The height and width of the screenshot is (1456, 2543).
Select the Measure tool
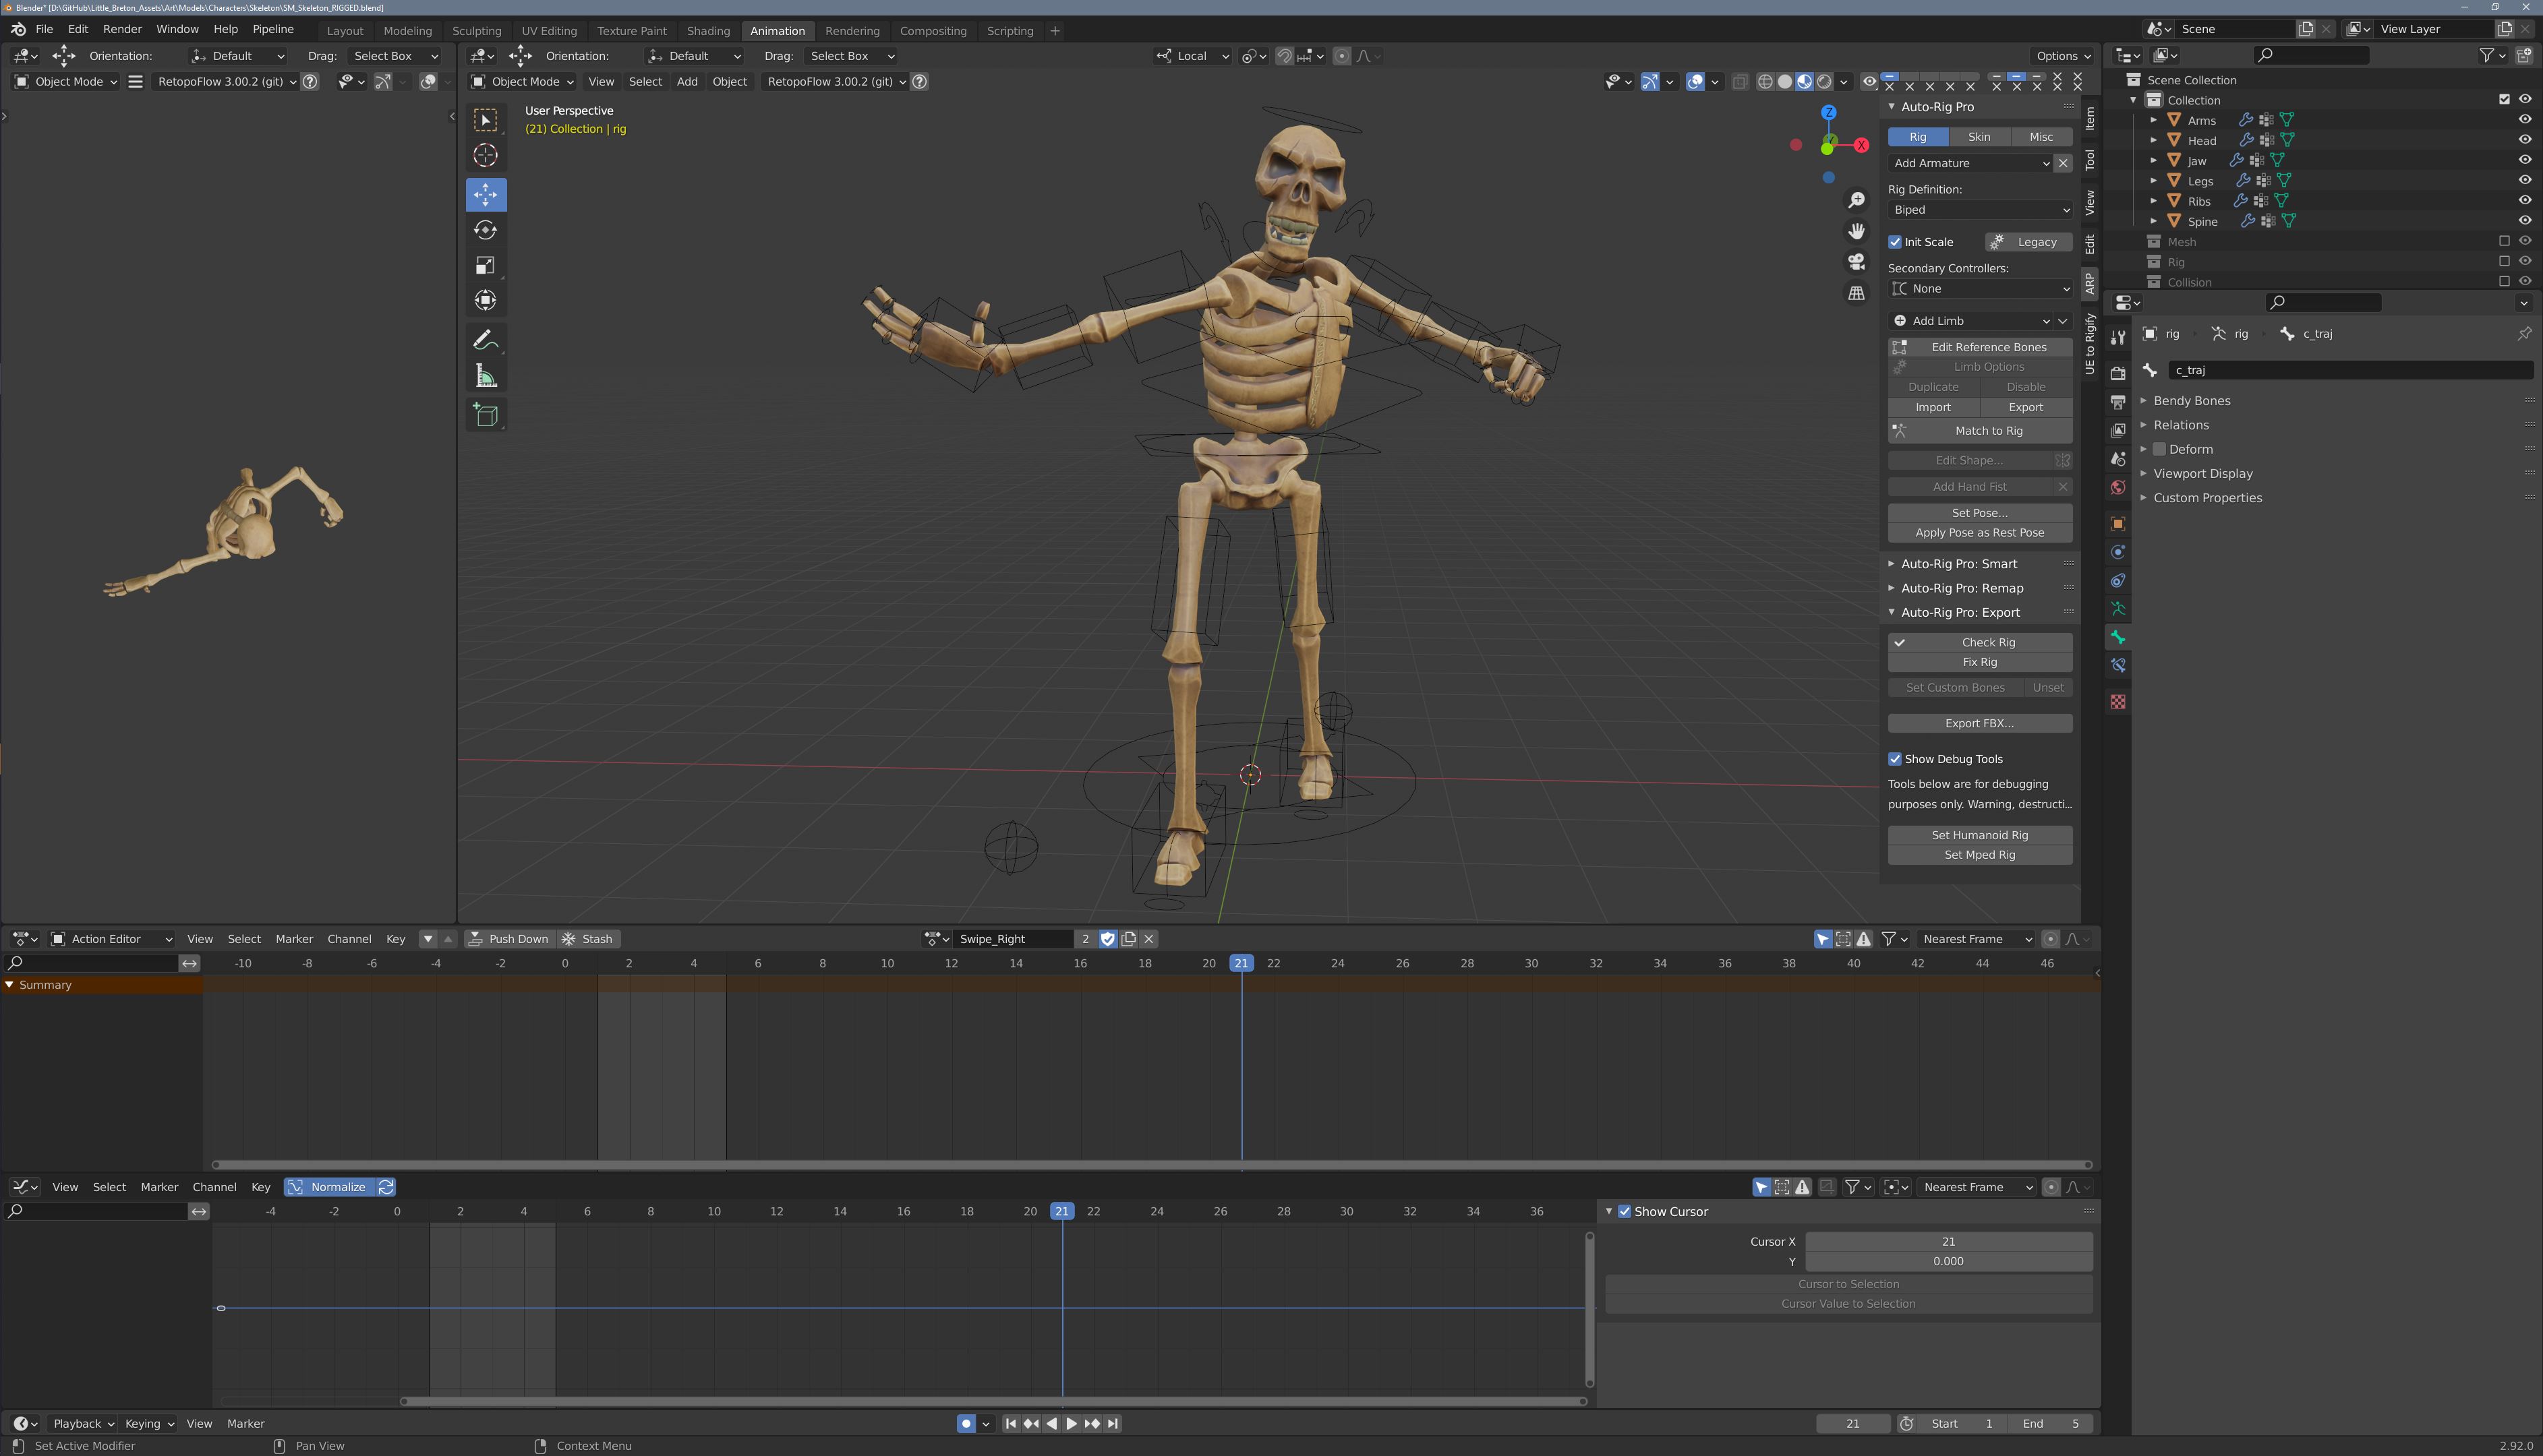pyautogui.click(x=485, y=376)
